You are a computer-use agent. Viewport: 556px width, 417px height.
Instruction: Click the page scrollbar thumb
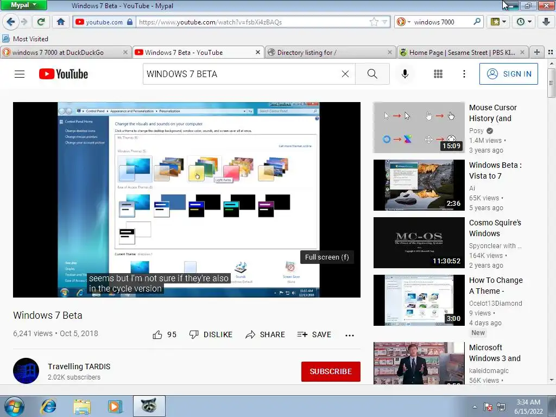(x=552, y=83)
